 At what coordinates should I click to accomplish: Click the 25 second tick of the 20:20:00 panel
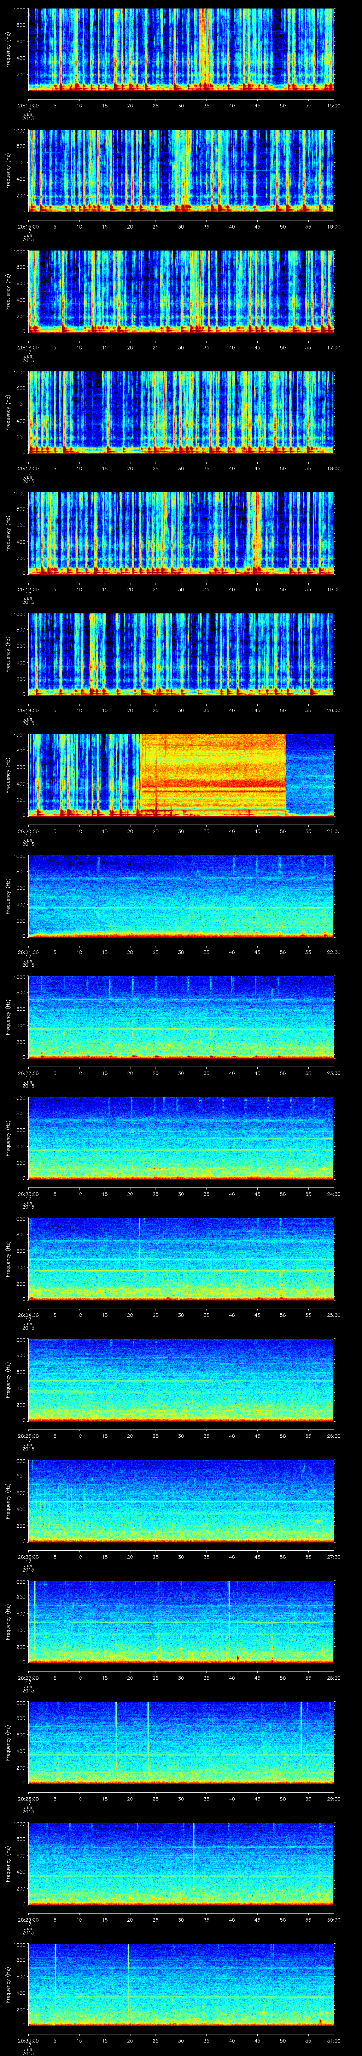156,832
